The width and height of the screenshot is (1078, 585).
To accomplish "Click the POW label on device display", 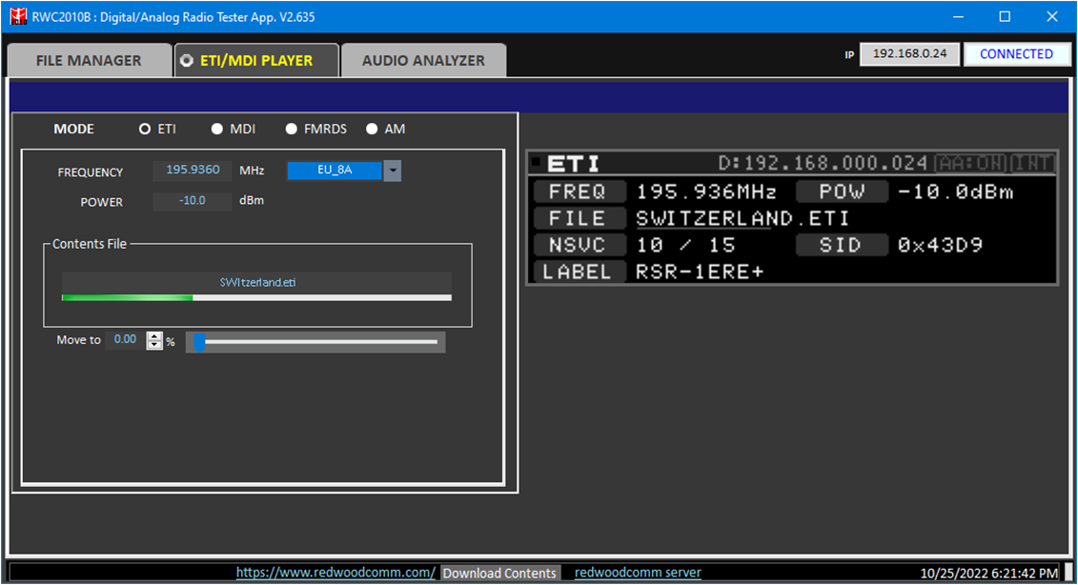I will [x=842, y=192].
